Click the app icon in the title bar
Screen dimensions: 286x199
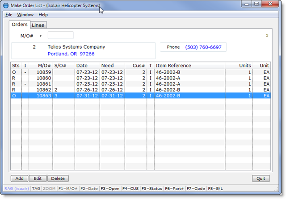(6, 6)
